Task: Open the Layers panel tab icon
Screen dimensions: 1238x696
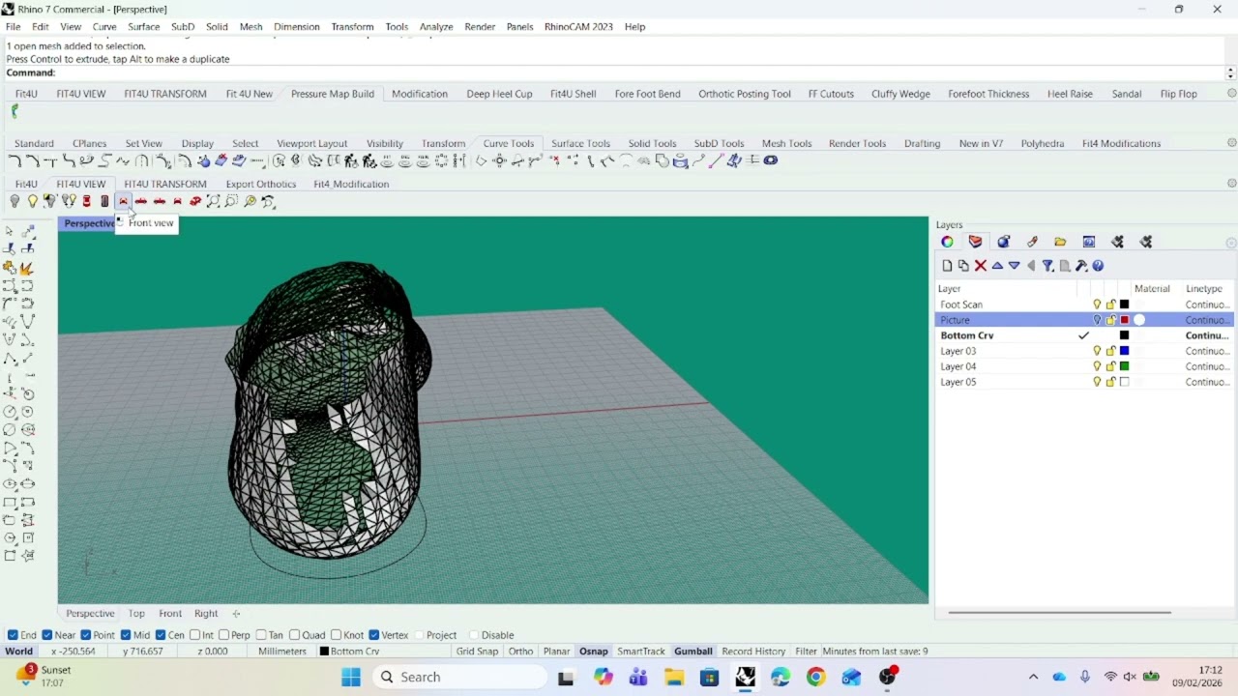Action: 975,242
